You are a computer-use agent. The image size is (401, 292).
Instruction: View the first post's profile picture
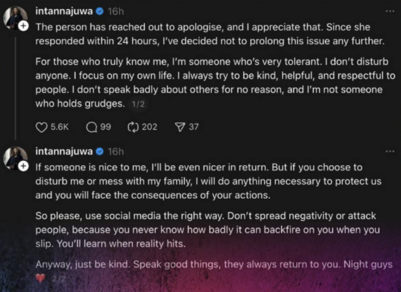point(16,18)
